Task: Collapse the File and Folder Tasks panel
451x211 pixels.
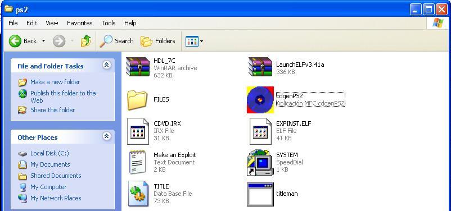Action: [x=106, y=65]
